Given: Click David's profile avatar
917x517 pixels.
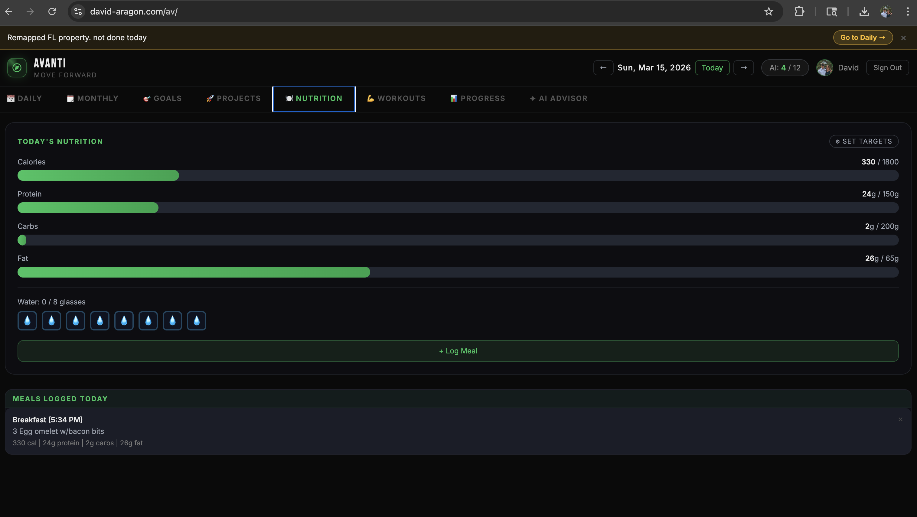Looking at the screenshot, I should point(824,68).
